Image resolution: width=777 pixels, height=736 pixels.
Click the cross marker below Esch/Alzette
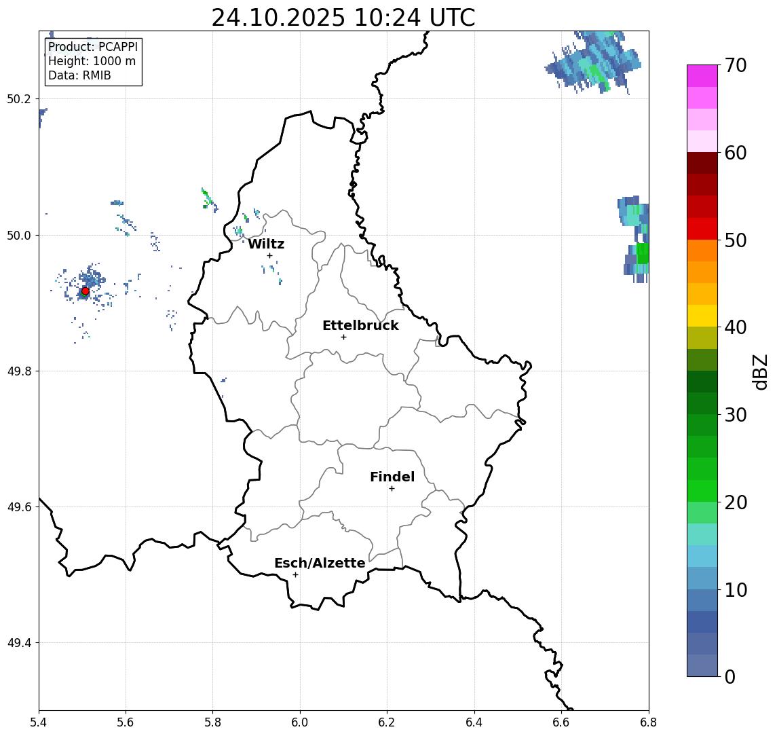pyautogui.click(x=295, y=575)
